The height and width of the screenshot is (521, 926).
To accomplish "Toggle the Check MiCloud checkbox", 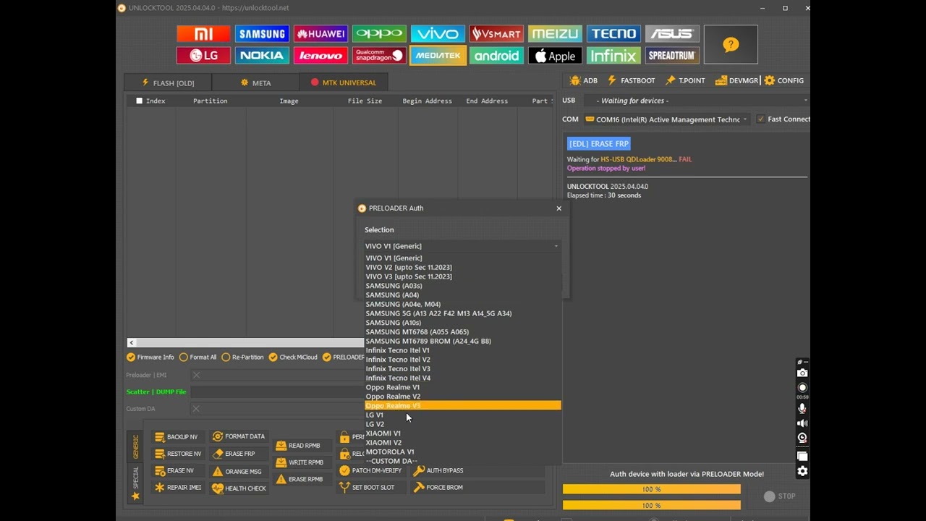I will pyautogui.click(x=273, y=357).
